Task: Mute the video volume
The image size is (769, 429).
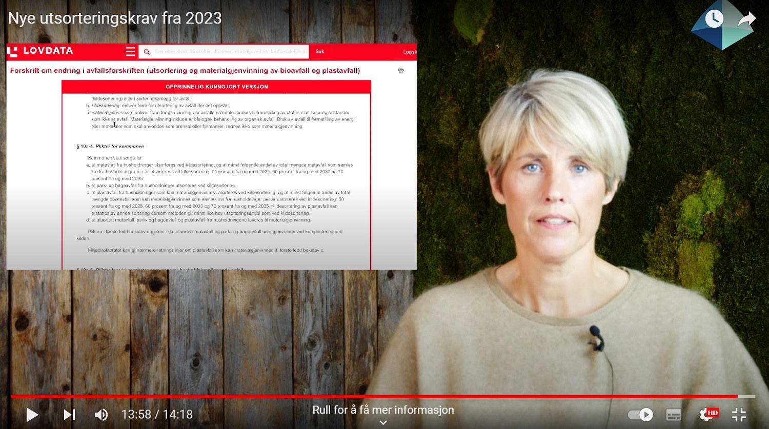Action: coord(101,415)
